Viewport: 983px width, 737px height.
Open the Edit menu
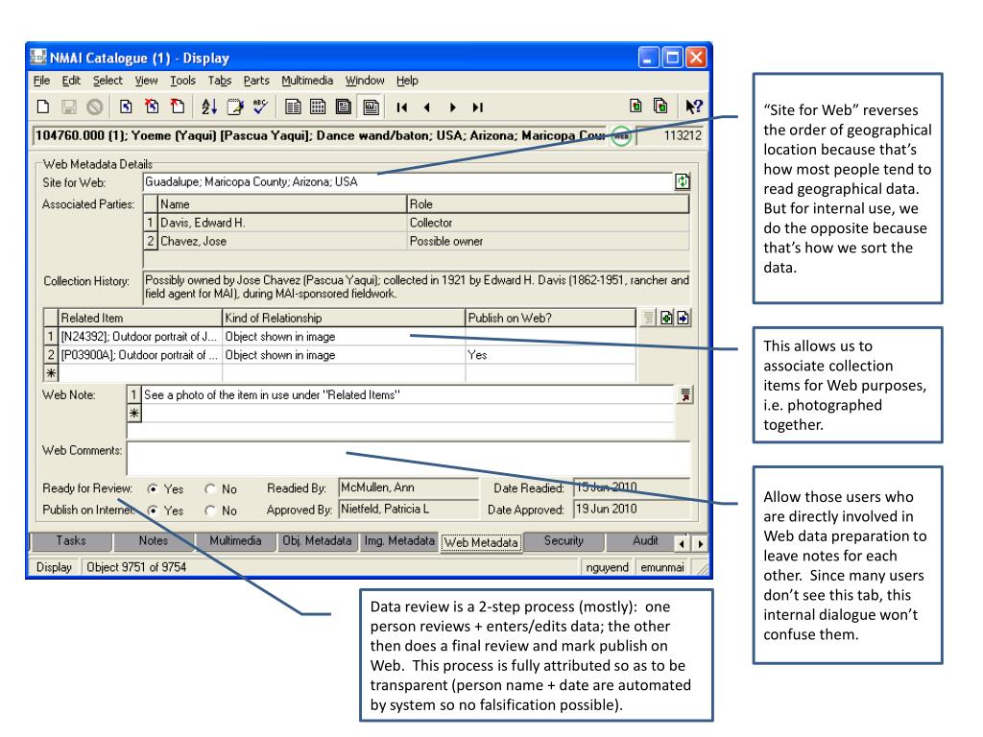[71, 81]
